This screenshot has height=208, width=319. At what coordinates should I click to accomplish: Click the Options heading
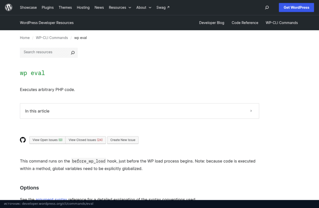click(29, 188)
